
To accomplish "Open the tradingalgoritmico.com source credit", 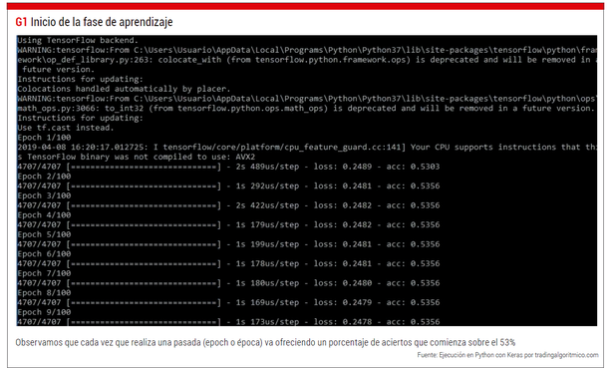I will 507,355.
